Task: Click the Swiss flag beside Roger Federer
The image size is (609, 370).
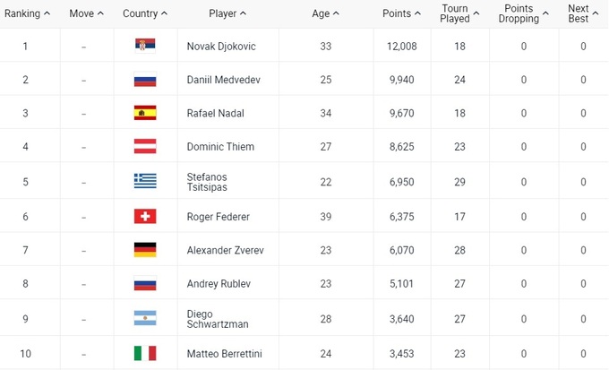Action: (x=144, y=216)
